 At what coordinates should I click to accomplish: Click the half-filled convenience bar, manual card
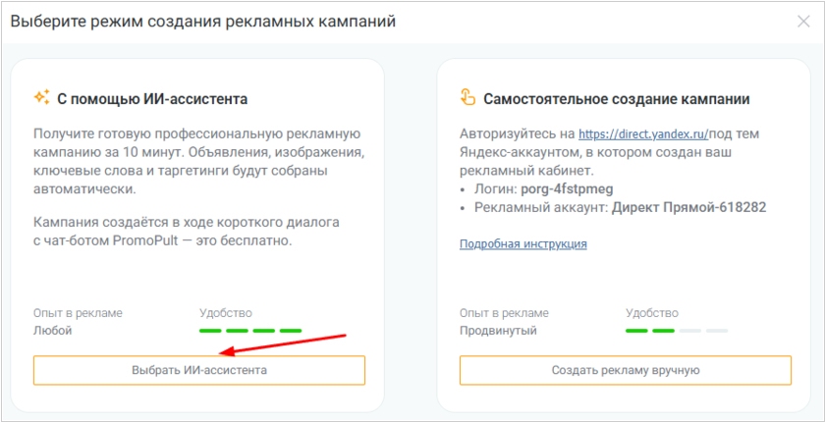(676, 331)
